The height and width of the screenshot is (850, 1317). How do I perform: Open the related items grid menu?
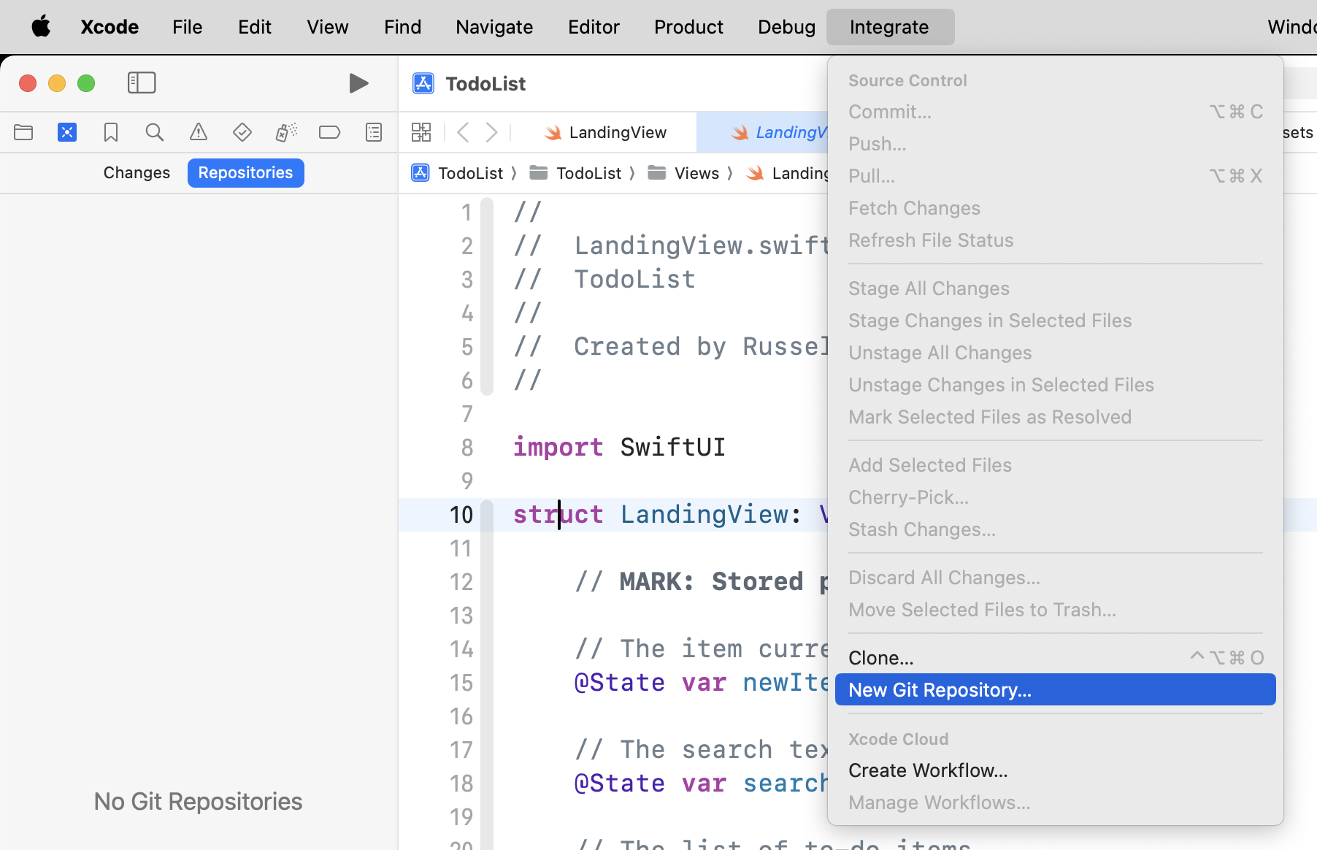coord(421,132)
